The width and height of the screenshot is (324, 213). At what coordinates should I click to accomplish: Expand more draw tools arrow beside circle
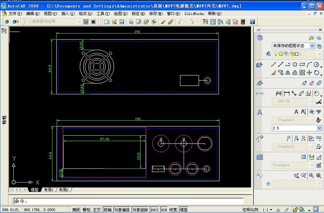pyautogui.click(x=321, y=67)
